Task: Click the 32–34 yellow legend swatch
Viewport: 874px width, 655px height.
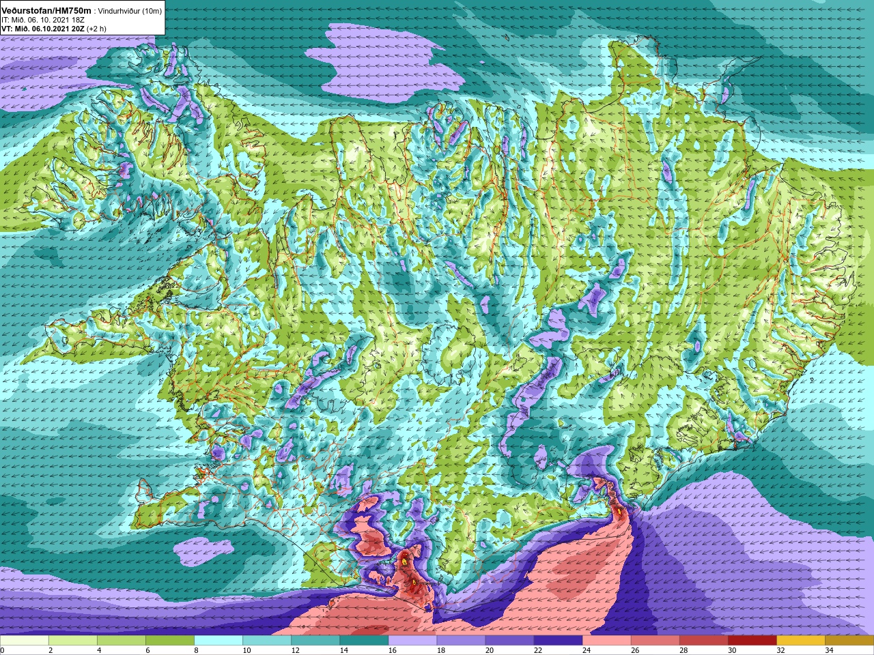Action: click(x=800, y=641)
